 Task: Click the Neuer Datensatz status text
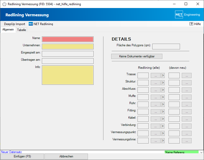pos(11,152)
